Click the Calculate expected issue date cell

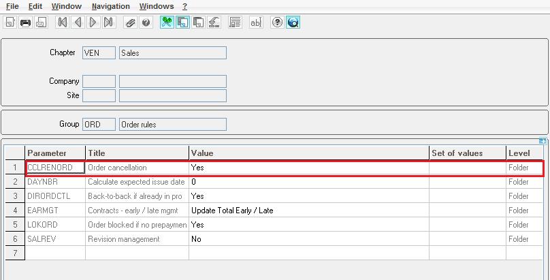click(137, 182)
